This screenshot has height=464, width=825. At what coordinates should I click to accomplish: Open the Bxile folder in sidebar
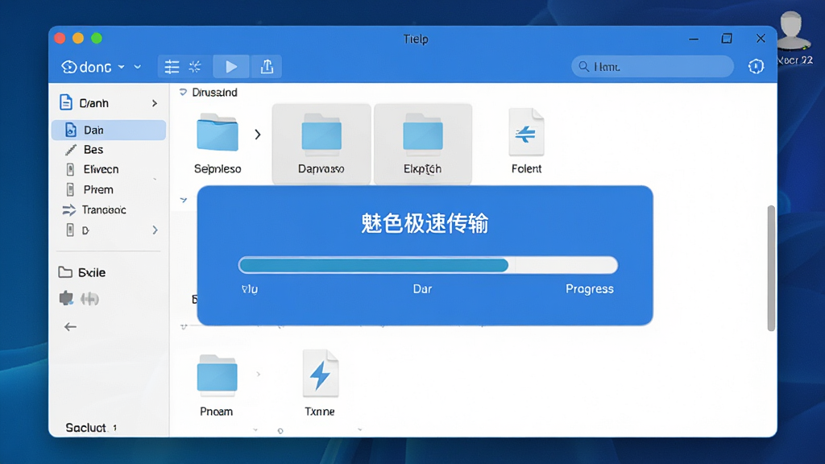(x=82, y=272)
